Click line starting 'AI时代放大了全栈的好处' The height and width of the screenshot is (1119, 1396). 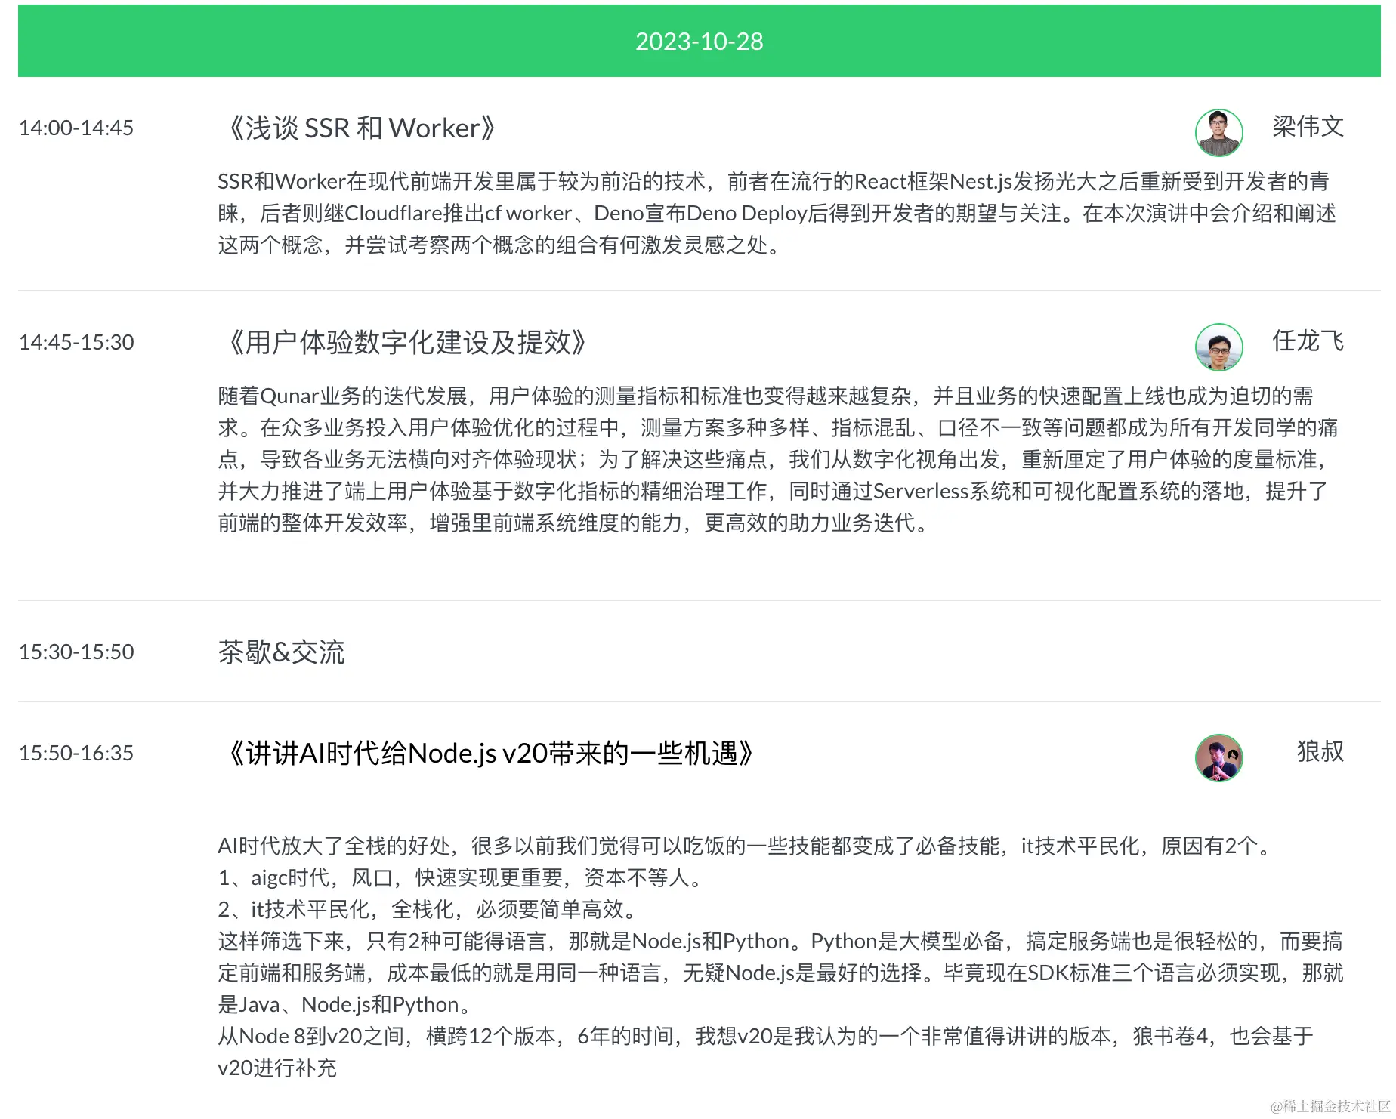click(x=745, y=846)
